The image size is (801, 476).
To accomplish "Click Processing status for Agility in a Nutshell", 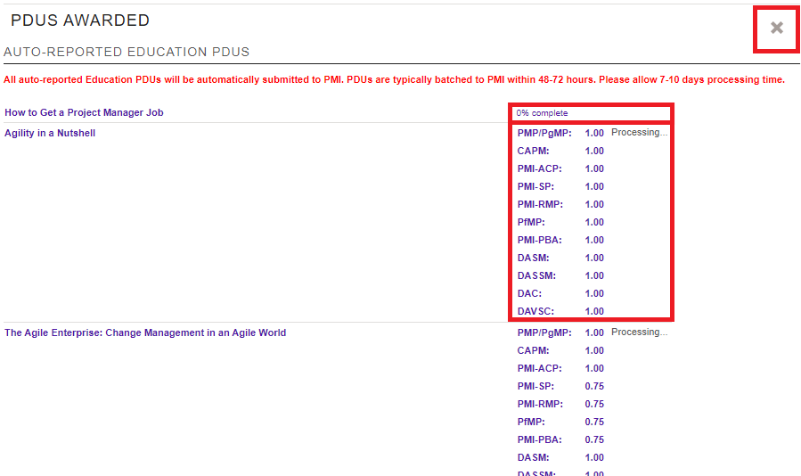I will click(x=639, y=132).
